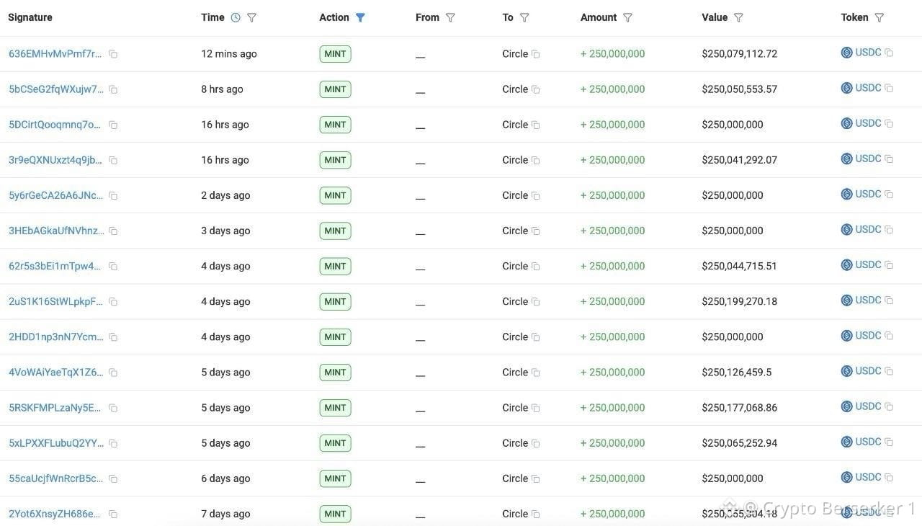This screenshot has height=526, width=922.
Task: Click '12 mins ago' time cell
Action: pos(229,54)
